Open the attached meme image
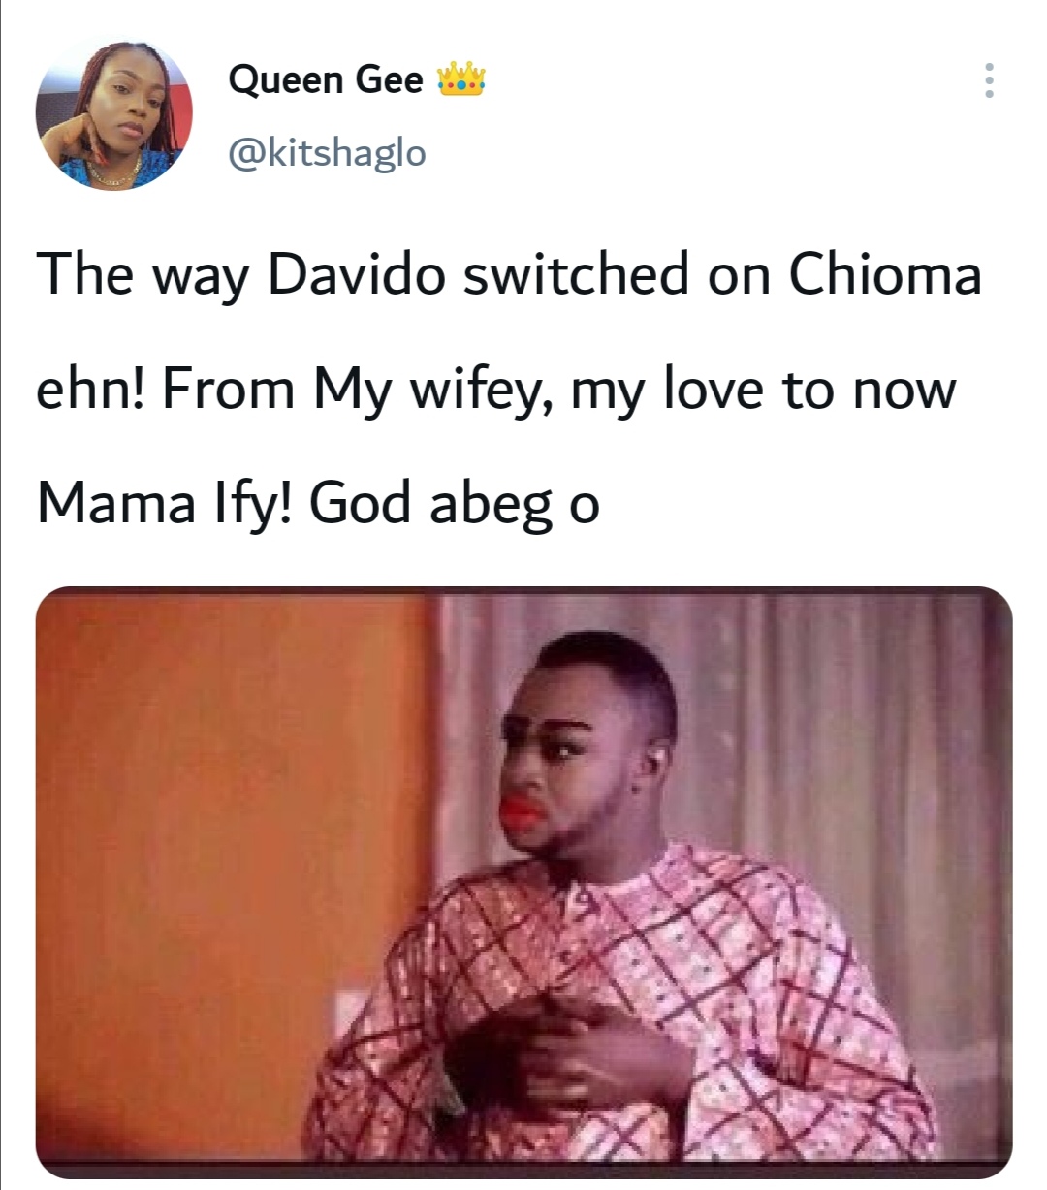This screenshot has width=1047, height=1190. point(523,881)
